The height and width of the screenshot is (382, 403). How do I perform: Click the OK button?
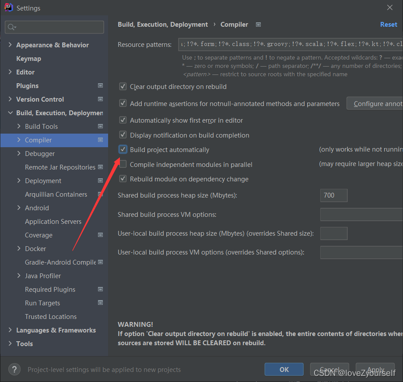284,369
